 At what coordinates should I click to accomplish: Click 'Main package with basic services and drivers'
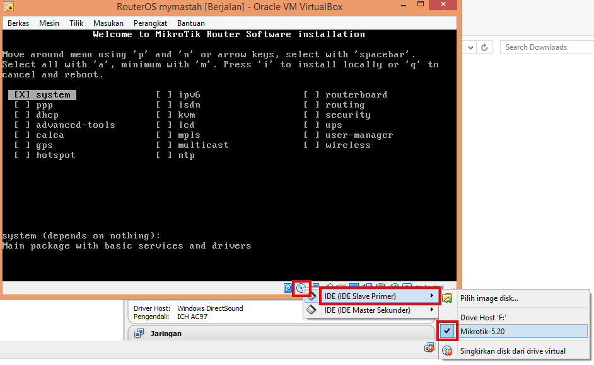point(127,246)
